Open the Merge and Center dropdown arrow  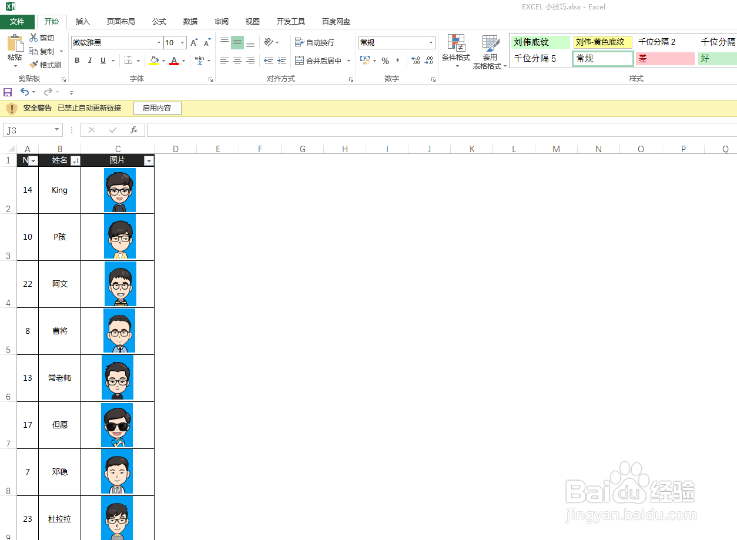[x=349, y=61]
